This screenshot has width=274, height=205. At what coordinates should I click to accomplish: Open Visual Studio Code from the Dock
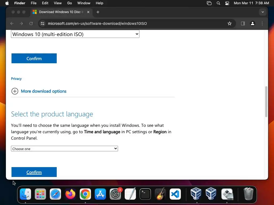click(175, 194)
